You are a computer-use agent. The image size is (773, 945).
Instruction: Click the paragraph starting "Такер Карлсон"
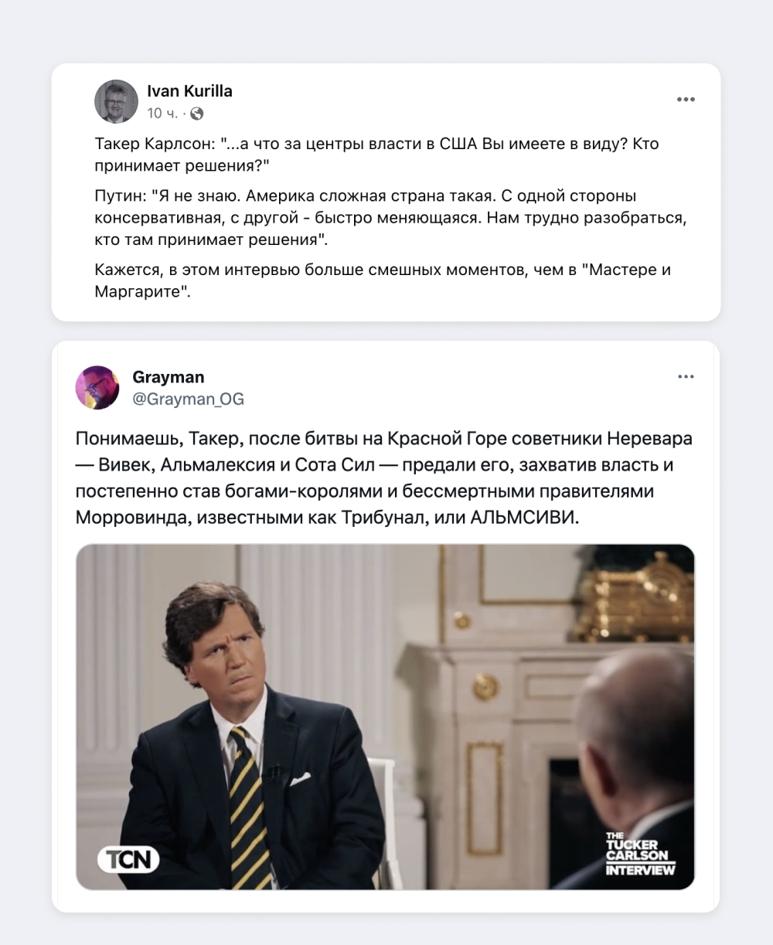click(x=376, y=155)
